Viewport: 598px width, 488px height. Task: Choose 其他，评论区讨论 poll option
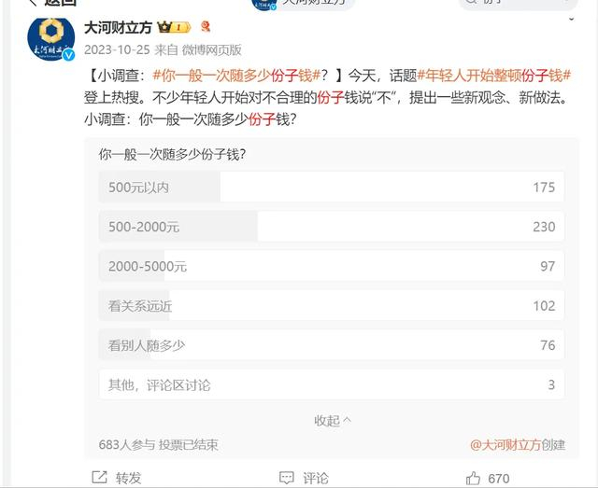[331, 384]
